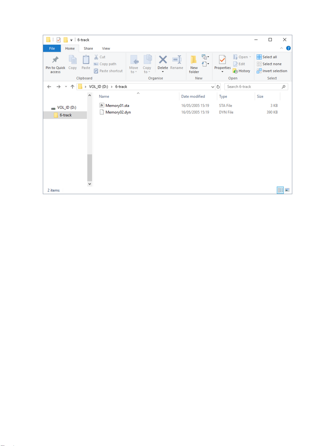Open the Move to menu
Screen dimensions: 334x446
134,64
